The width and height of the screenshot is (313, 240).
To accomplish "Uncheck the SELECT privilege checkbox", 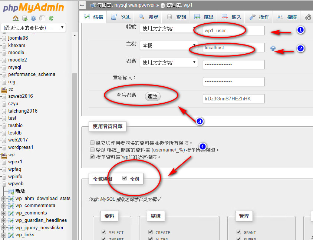I will tap(104, 232).
